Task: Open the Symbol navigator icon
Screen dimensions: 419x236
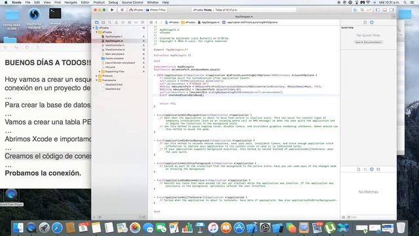Action: (103, 22)
